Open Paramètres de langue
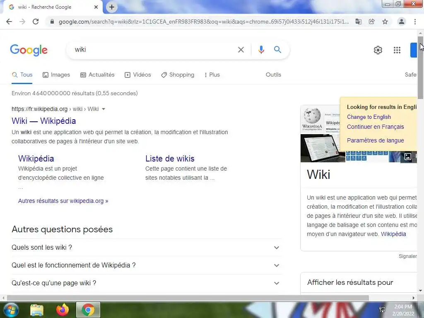 pos(375,140)
